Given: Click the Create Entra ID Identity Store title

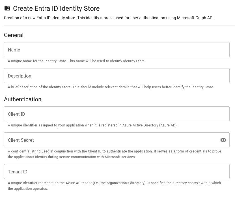Looking at the screenshot, I should [x=56, y=8].
